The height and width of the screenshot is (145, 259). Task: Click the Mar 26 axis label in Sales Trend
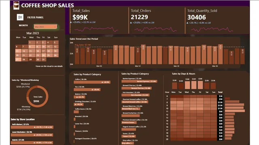(x=215, y=66)
